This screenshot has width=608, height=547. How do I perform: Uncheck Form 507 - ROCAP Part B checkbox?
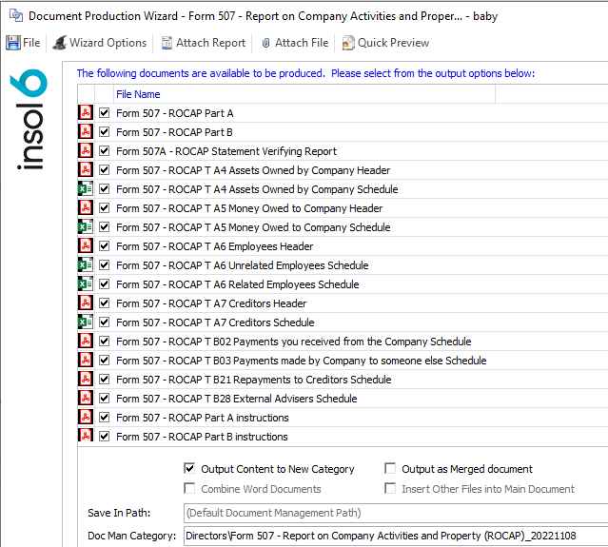pos(105,132)
